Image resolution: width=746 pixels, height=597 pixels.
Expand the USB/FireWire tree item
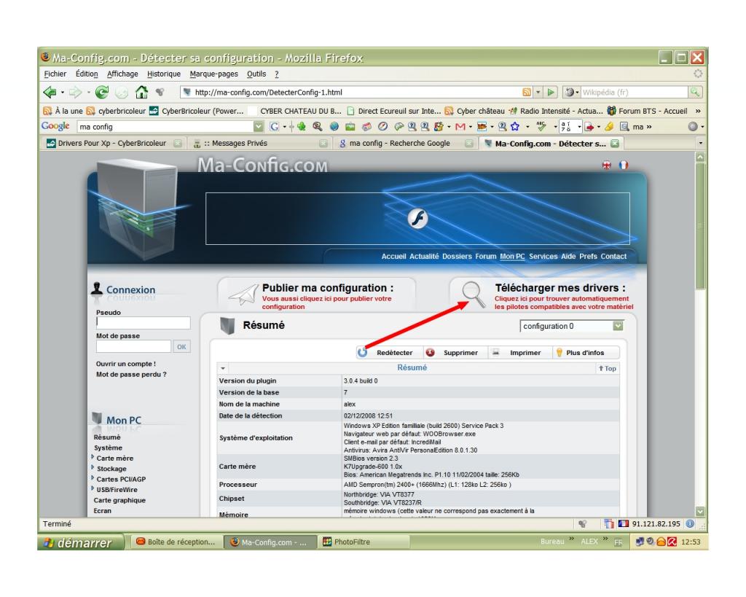pos(93,488)
